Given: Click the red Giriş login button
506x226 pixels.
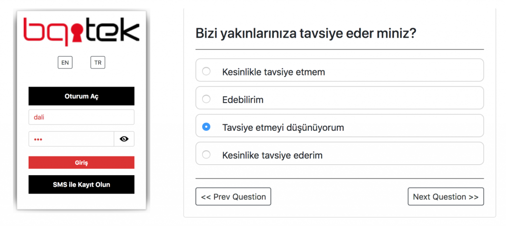Looking at the screenshot, I should [82, 163].
